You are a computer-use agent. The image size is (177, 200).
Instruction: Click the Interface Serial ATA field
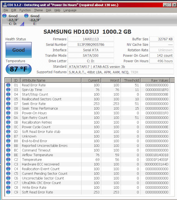(91, 50)
